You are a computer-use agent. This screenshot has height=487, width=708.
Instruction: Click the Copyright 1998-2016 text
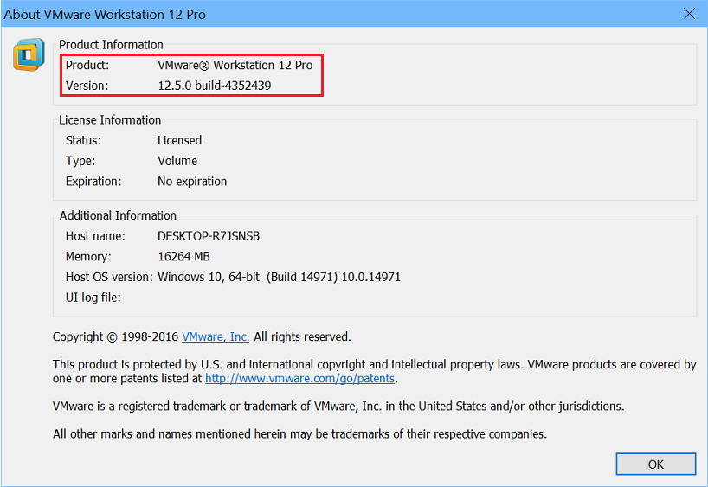coord(115,337)
